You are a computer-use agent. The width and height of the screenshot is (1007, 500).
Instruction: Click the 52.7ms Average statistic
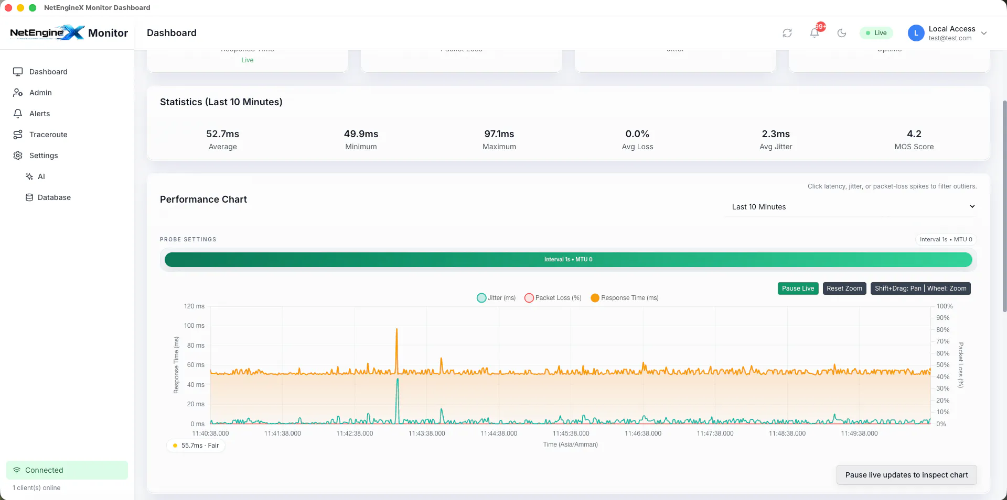pyautogui.click(x=223, y=140)
